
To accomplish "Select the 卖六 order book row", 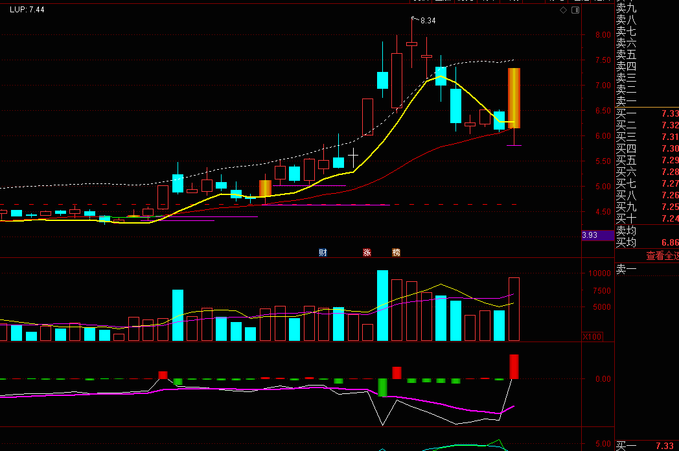I will 647,43.
